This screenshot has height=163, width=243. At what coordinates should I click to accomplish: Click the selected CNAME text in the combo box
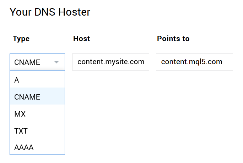pos(27,62)
